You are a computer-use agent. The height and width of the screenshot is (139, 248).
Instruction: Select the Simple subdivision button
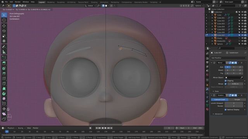coord(237,100)
